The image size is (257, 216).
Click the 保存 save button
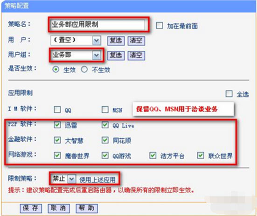(31, 209)
